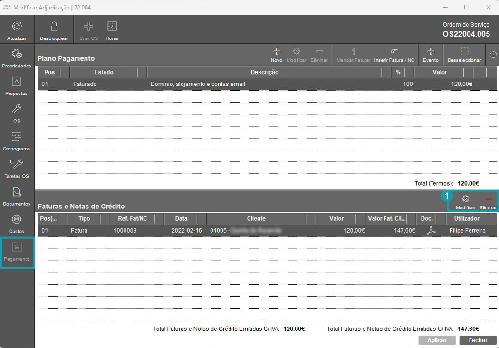Click the Evento plus icon
This screenshot has width=499, height=348.
click(x=431, y=51)
